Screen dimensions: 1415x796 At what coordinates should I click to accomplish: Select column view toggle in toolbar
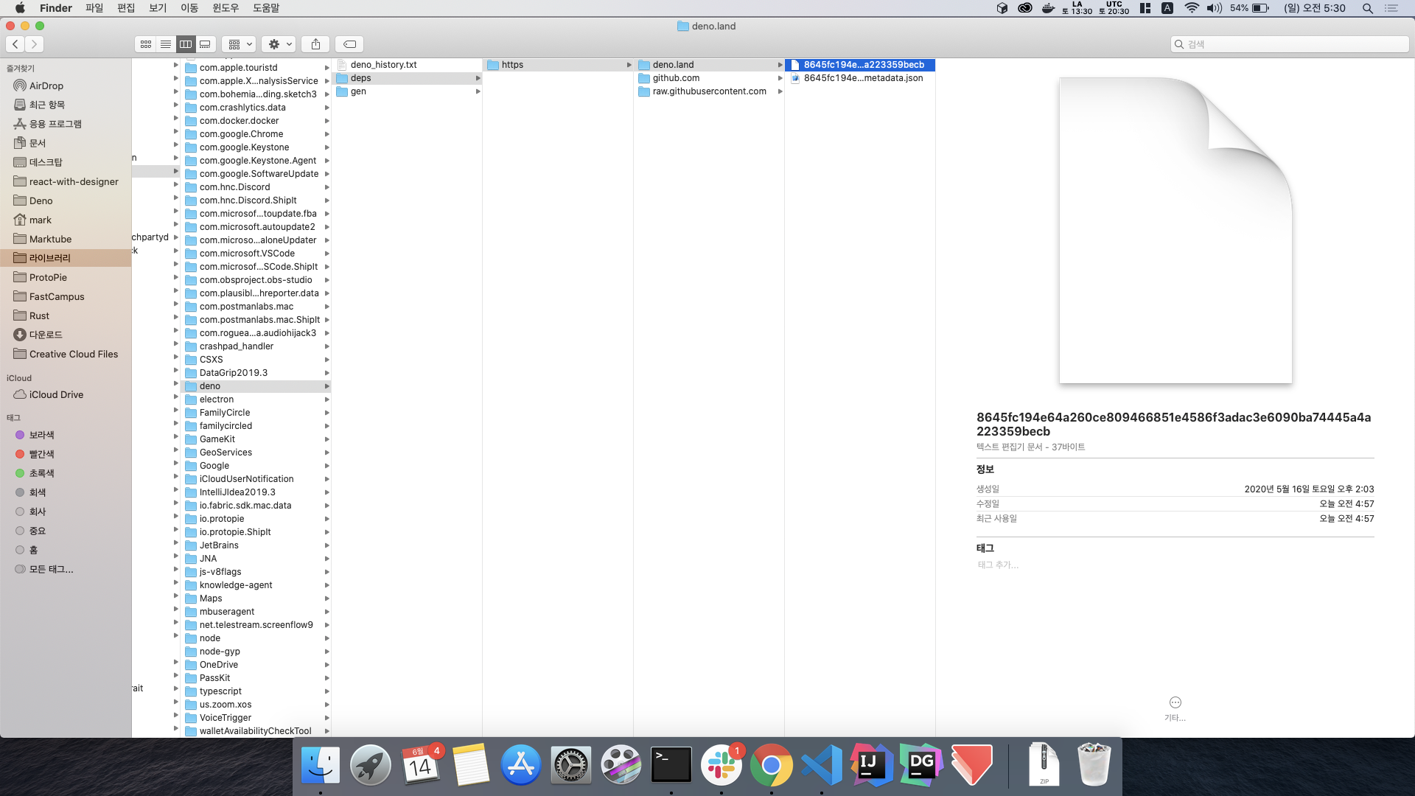tap(186, 44)
